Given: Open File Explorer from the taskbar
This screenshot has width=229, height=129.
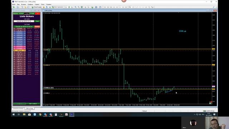Looking at the screenshot, I should [x=24, y=114].
